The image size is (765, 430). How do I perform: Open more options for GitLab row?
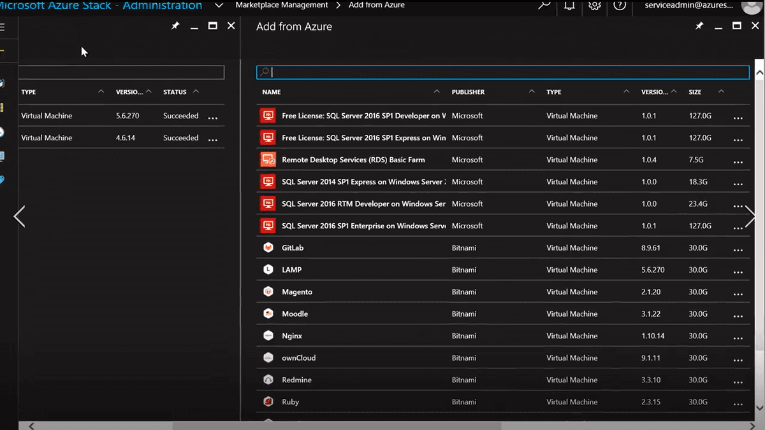click(738, 249)
